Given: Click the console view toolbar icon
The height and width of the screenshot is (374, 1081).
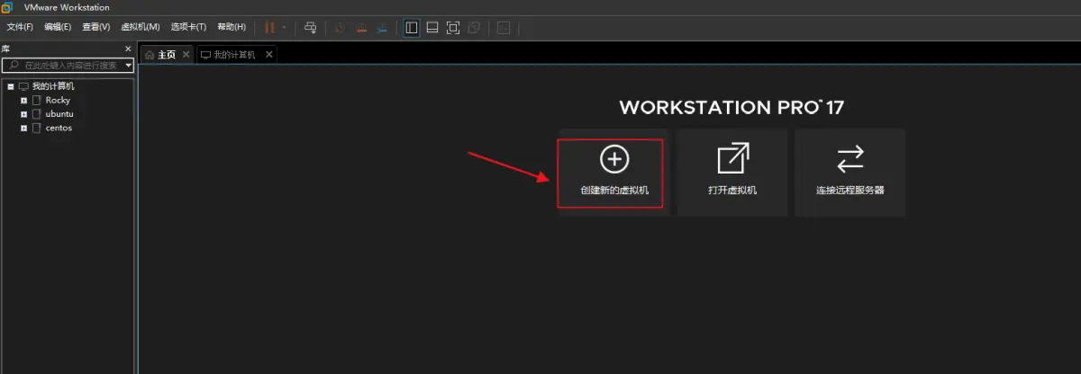Looking at the screenshot, I should (x=504, y=27).
